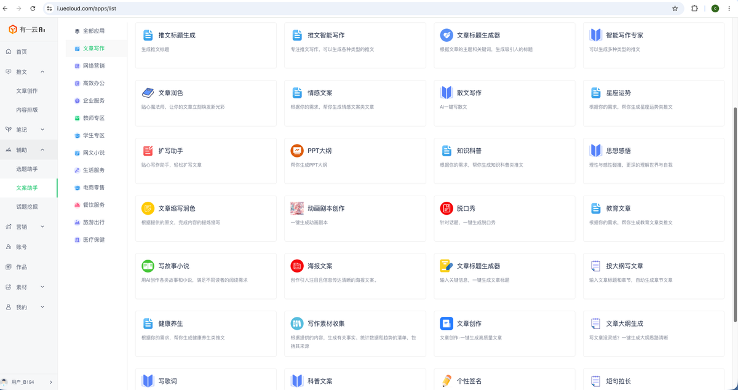
Task: Click the 文章大纲生成 notepad icon
Action: click(x=595, y=324)
